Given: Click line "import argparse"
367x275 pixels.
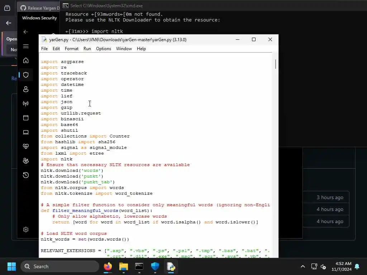Looking at the screenshot, I should pos(62,62).
